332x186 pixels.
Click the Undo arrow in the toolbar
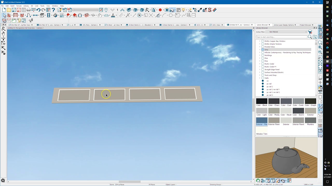click(38, 10)
